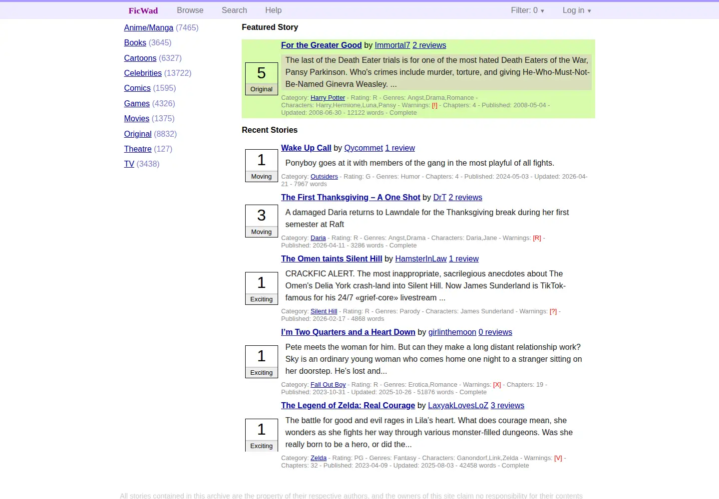Click the [!] warning on featured story

pyautogui.click(x=434, y=105)
